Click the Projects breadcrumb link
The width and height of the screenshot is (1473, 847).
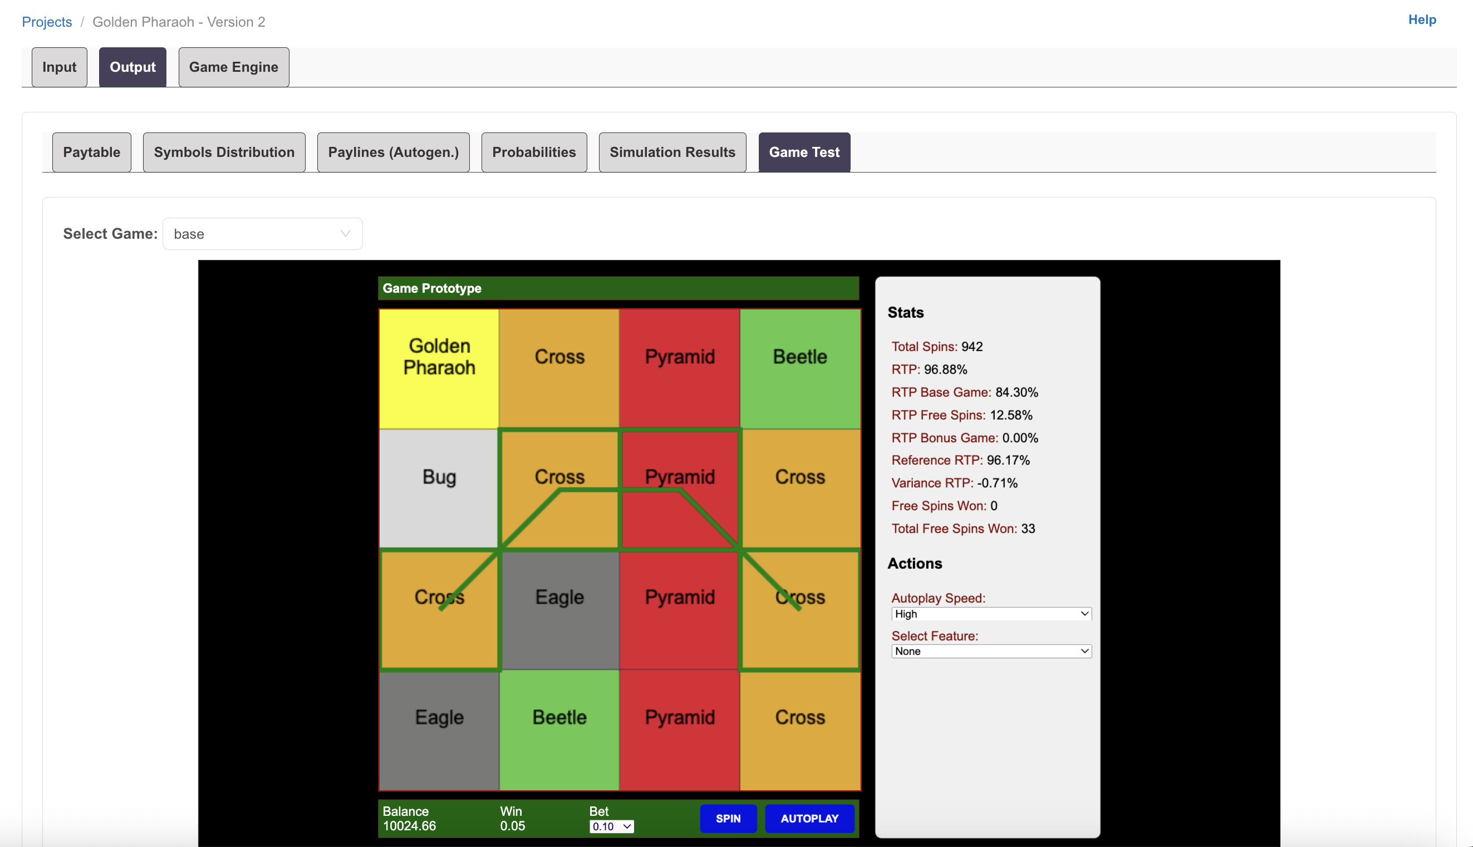coord(47,22)
